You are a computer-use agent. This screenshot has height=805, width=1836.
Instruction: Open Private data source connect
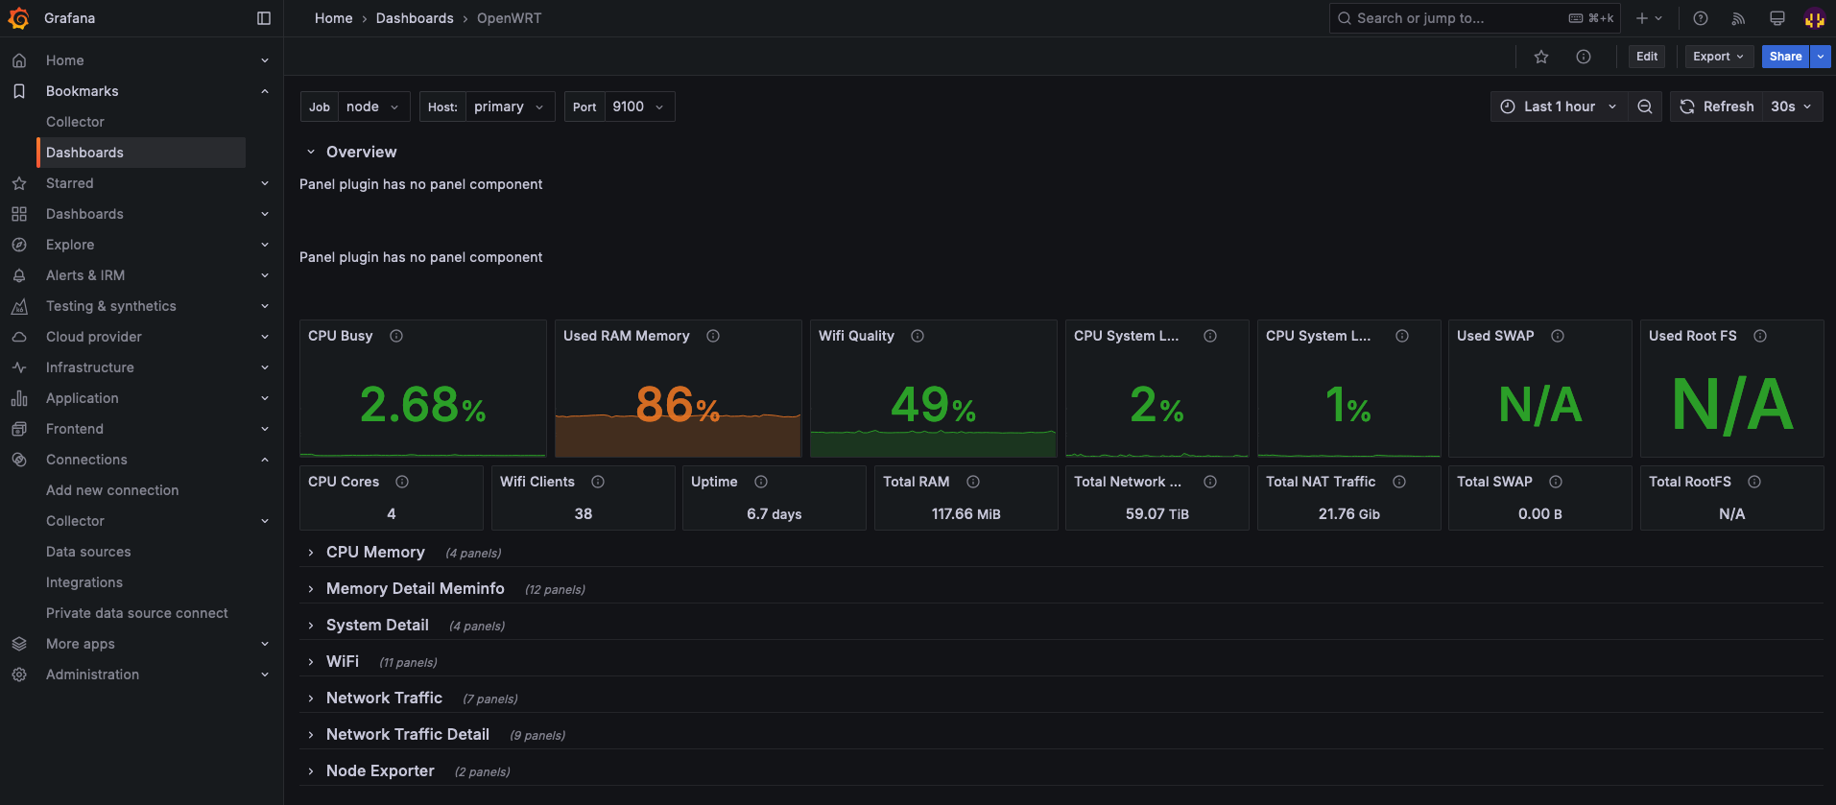tap(137, 613)
